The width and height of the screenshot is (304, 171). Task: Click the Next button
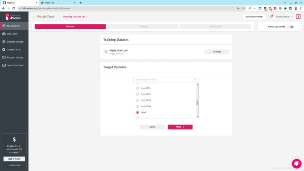(x=180, y=127)
